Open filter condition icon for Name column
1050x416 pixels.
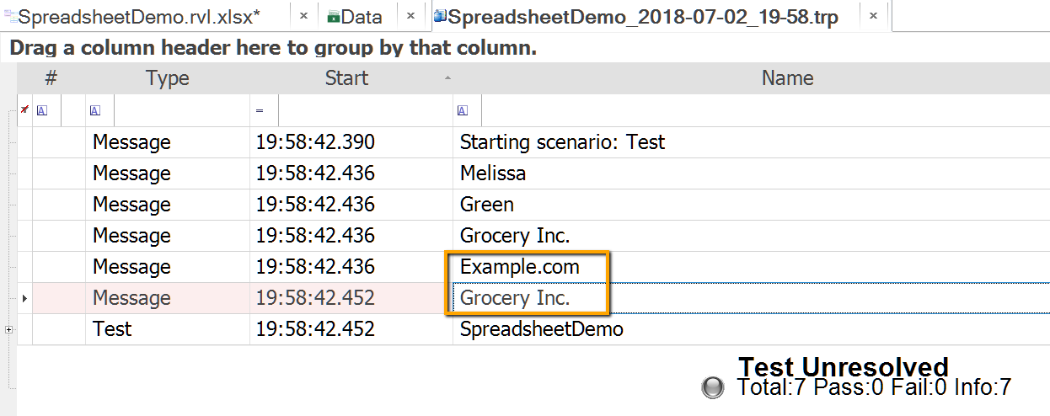pos(463,110)
